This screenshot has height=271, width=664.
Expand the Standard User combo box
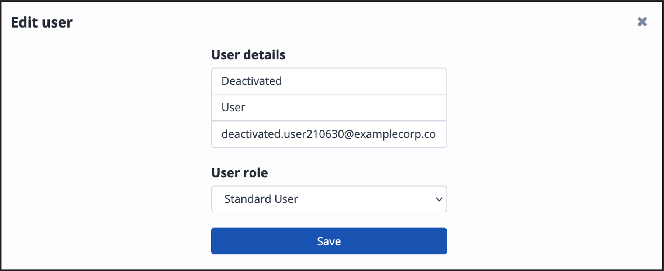(329, 199)
